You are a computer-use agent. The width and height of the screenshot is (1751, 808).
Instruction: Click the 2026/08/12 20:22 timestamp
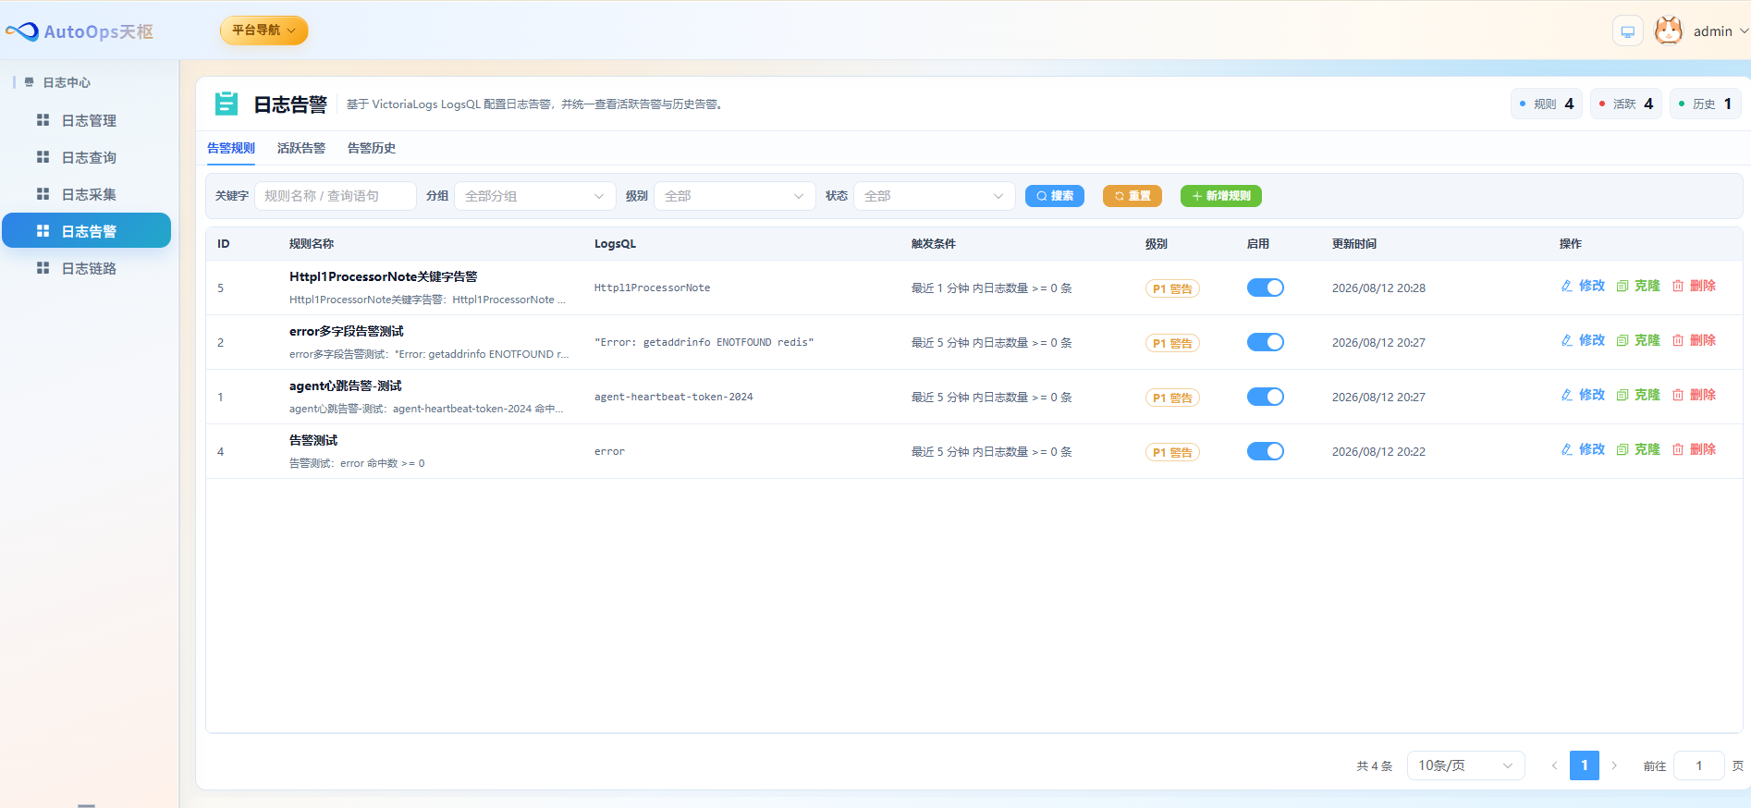click(x=1378, y=451)
